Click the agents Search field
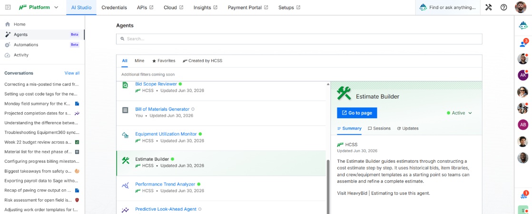Screen dimensions: 532x214 coord(299,39)
